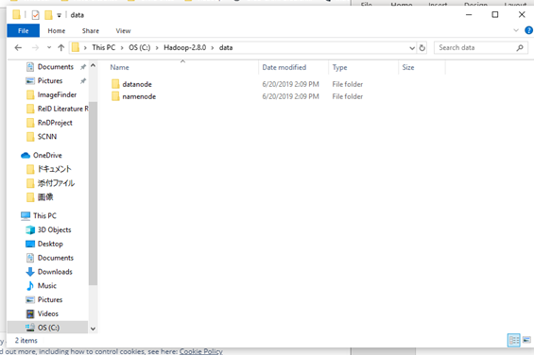Select the namenode folder

tap(139, 96)
